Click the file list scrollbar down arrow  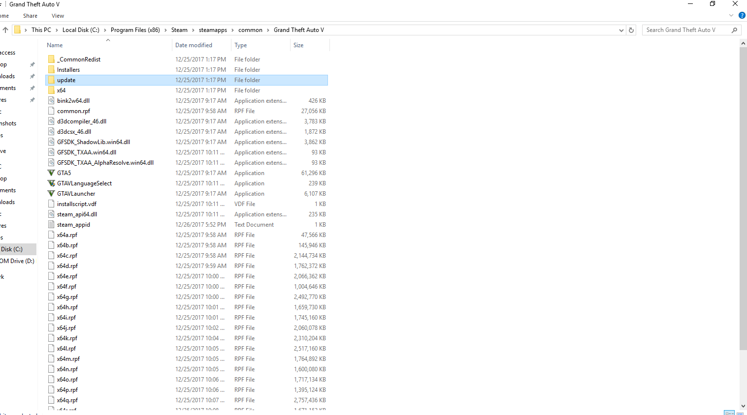coord(743,406)
